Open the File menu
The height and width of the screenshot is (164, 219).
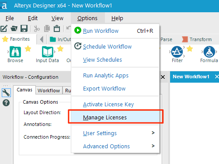click(10, 18)
